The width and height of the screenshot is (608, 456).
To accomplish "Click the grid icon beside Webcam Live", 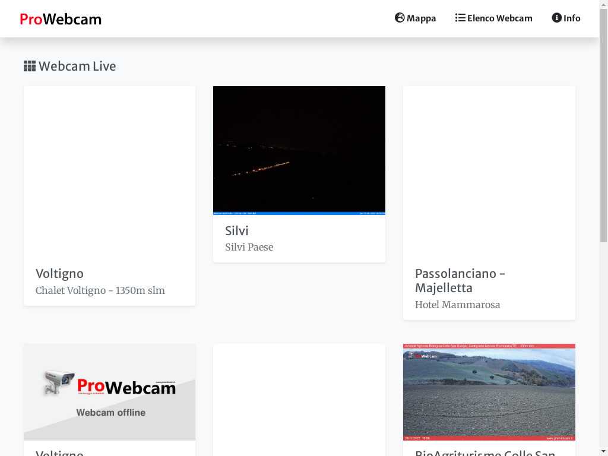I will point(30,66).
